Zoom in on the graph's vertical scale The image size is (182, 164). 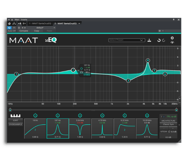(180, 98)
